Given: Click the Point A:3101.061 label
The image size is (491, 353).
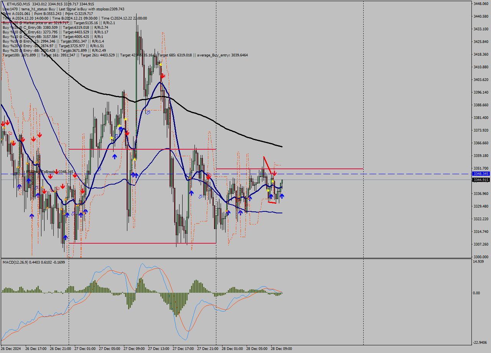Looking at the screenshot, I should tap(16, 13).
